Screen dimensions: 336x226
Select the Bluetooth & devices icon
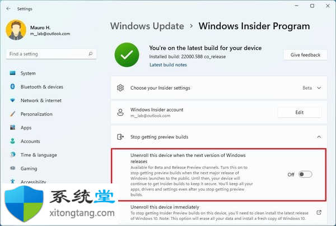coord(13,86)
